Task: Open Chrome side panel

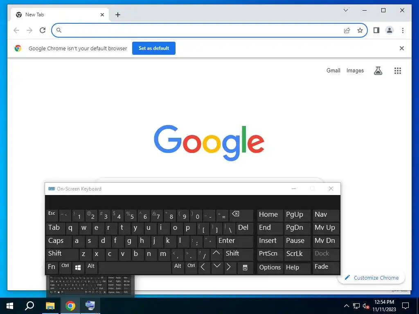Action: 376,30
